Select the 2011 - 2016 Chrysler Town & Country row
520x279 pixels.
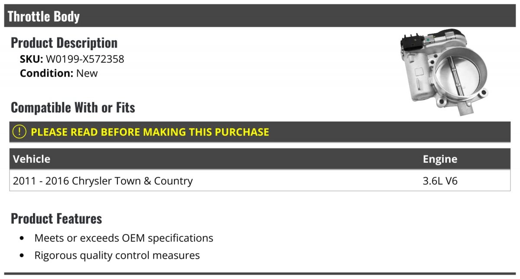pos(260,180)
